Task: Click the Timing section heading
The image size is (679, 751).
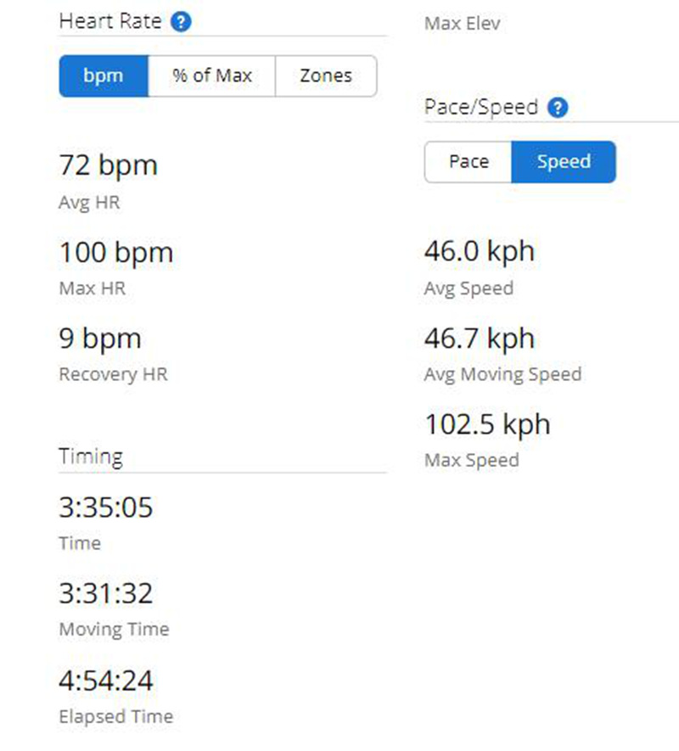Action: pyautogui.click(x=91, y=457)
